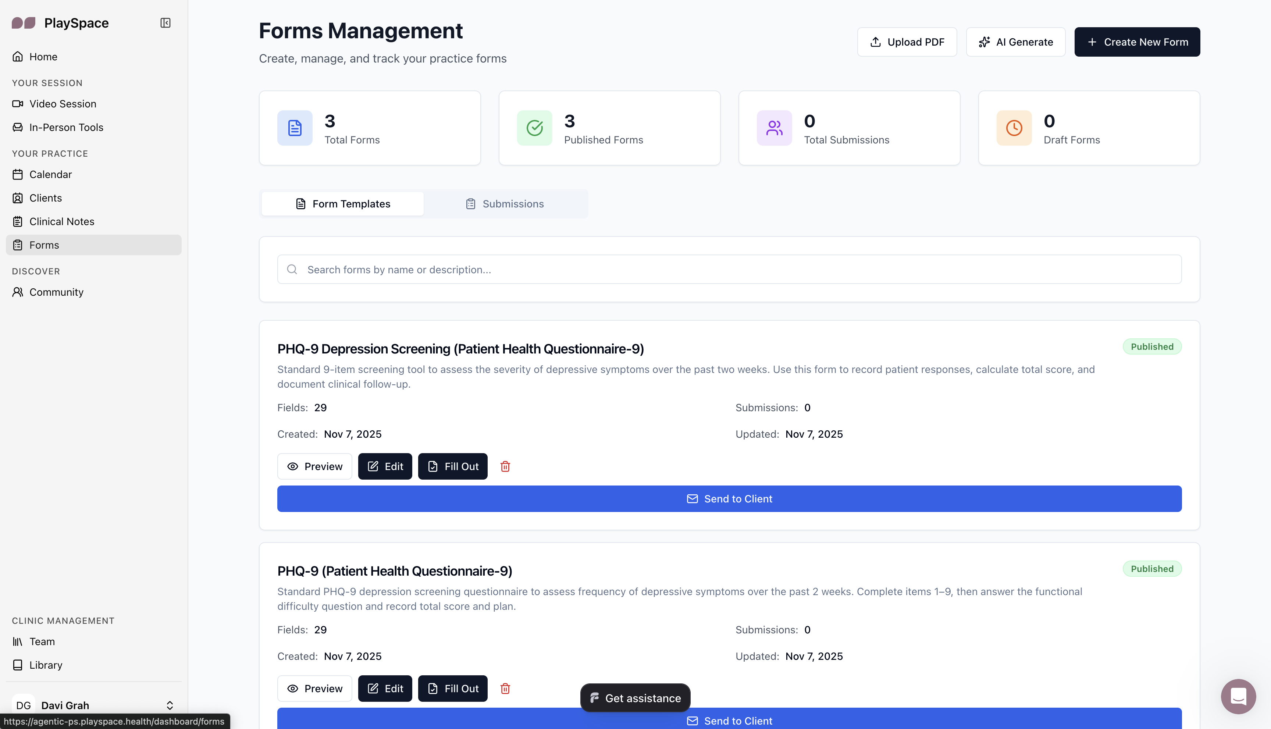Click the AI Generate button

point(1015,42)
